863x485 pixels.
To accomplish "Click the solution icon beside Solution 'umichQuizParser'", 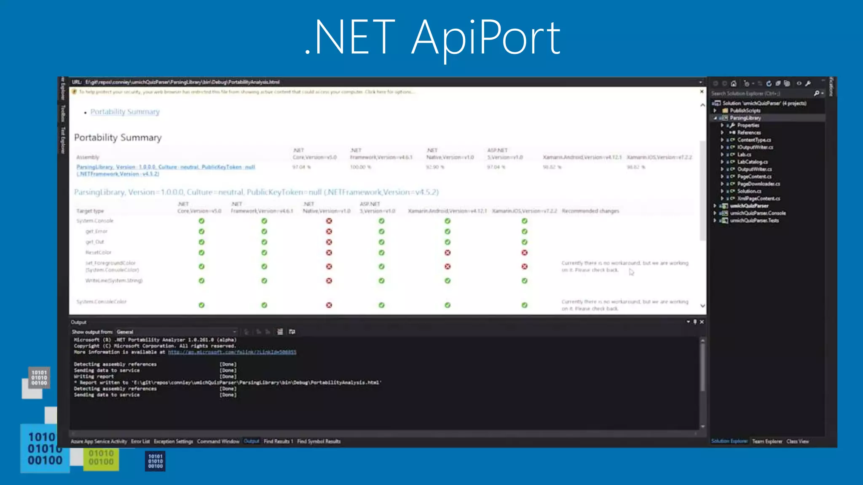I will tap(716, 103).
